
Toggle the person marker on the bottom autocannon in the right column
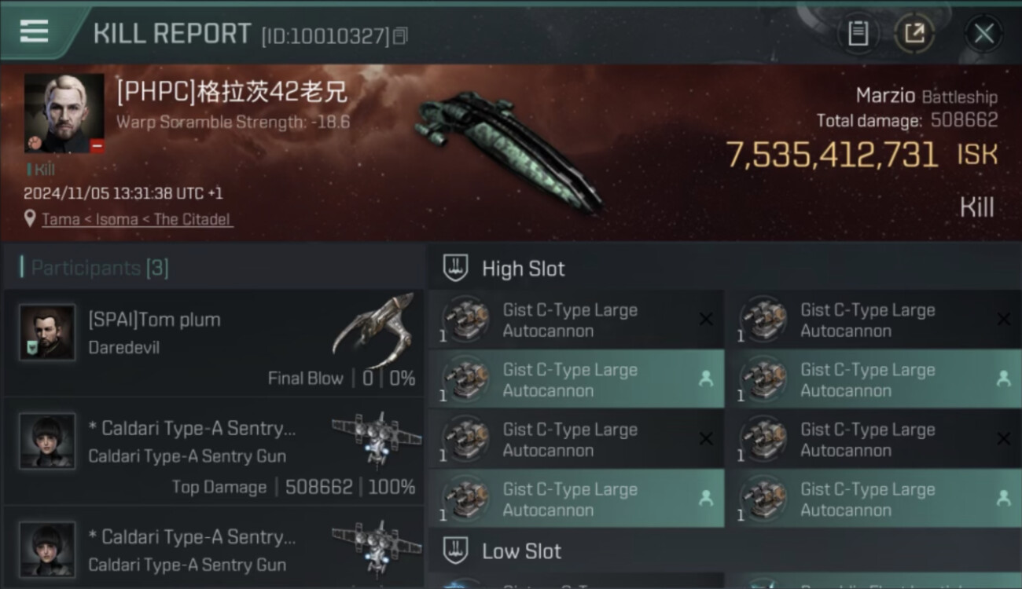pyautogui.click(x=1004, y=498)
